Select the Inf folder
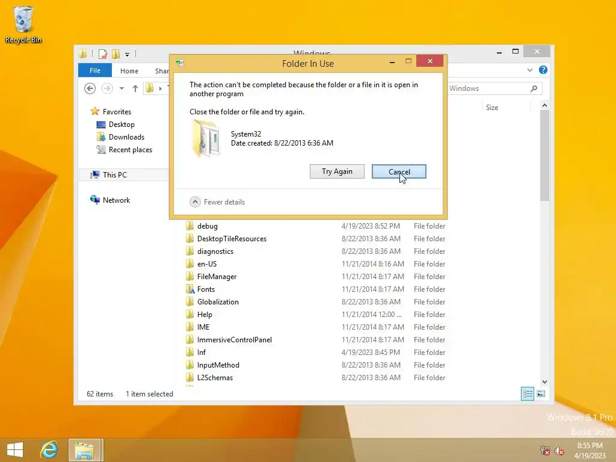 pyautogui.click(x=202, y=353)
